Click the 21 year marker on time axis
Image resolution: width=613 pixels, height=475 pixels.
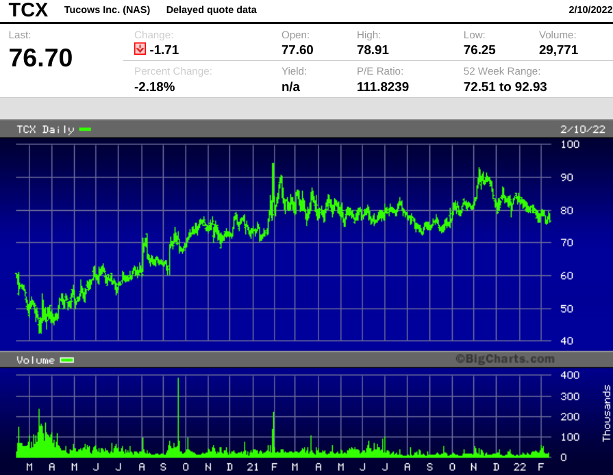click(x=253, y=467)
